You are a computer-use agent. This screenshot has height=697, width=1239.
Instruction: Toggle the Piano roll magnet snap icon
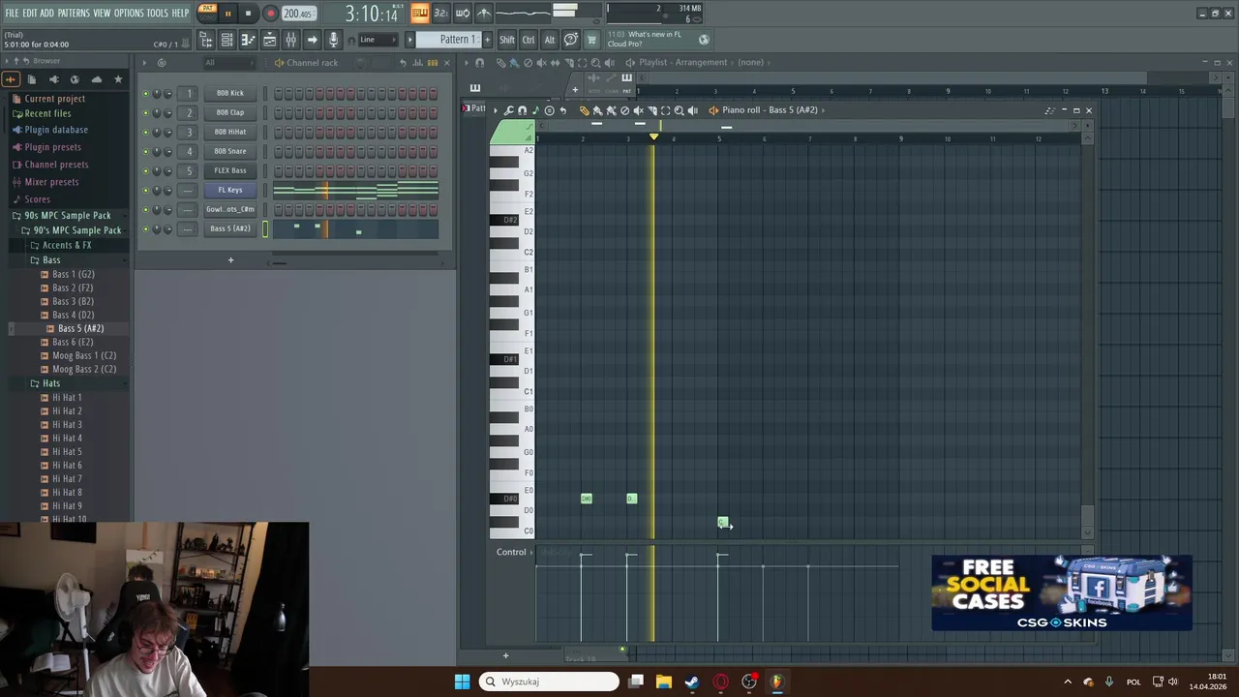point(523,110)
